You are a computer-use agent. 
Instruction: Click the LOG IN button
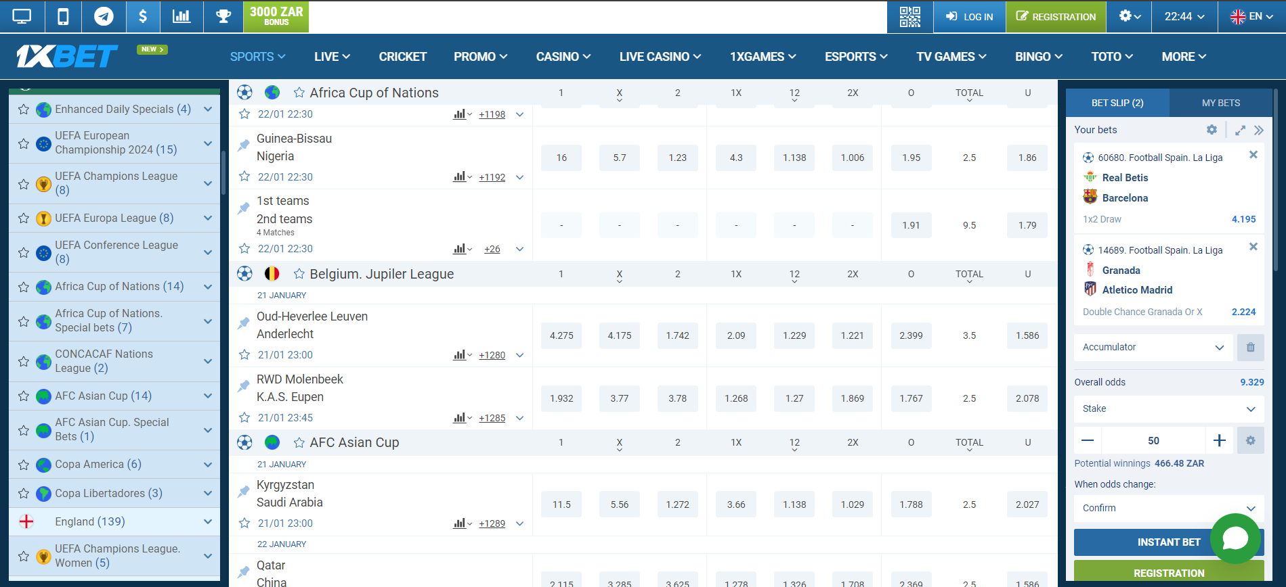coord(969,16)
